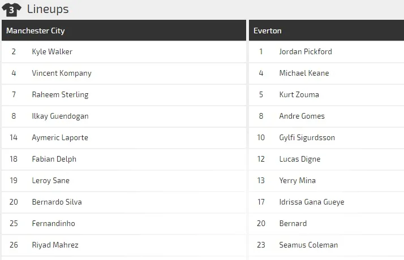Open Kyle Walker's player page
The image size is (404, 260).
[x=52, y=51]
